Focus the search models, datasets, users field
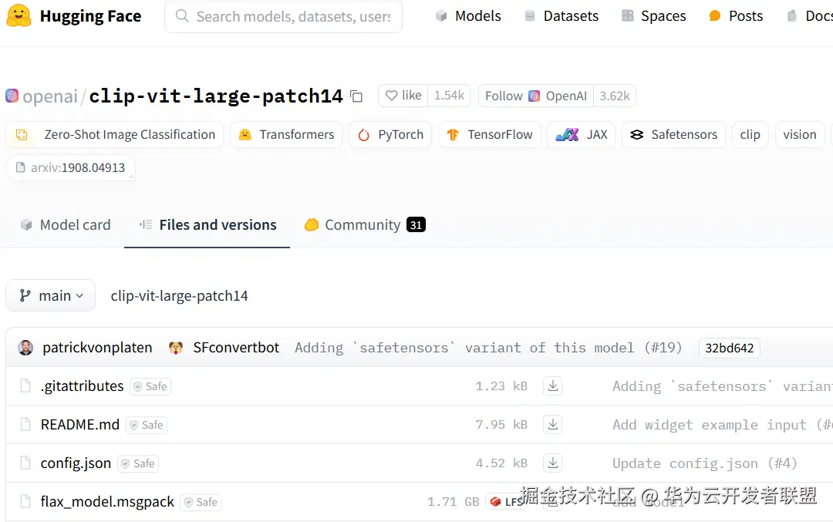 pyautogui.click(x=283, y=16)
